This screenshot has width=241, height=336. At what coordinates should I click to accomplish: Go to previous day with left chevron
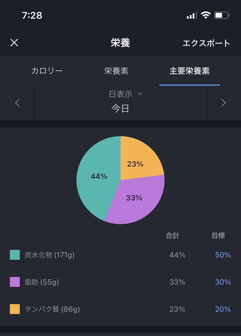coord(17,103)
